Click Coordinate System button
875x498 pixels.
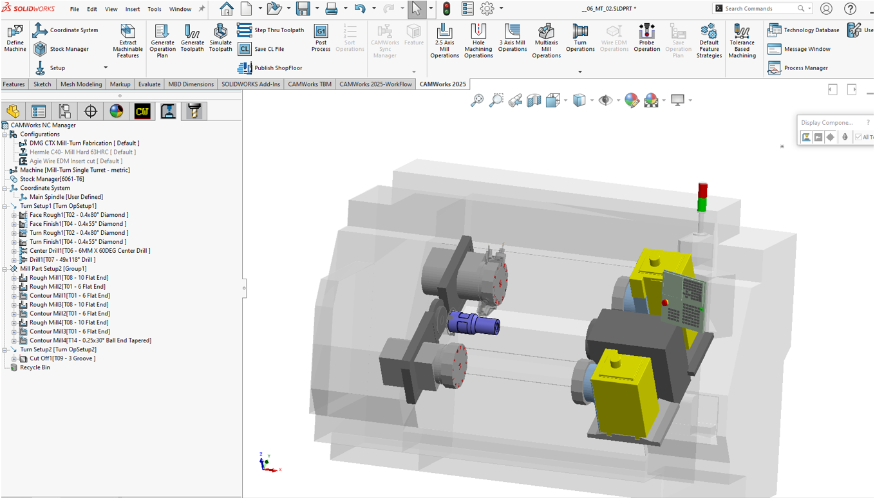(66, 30)
